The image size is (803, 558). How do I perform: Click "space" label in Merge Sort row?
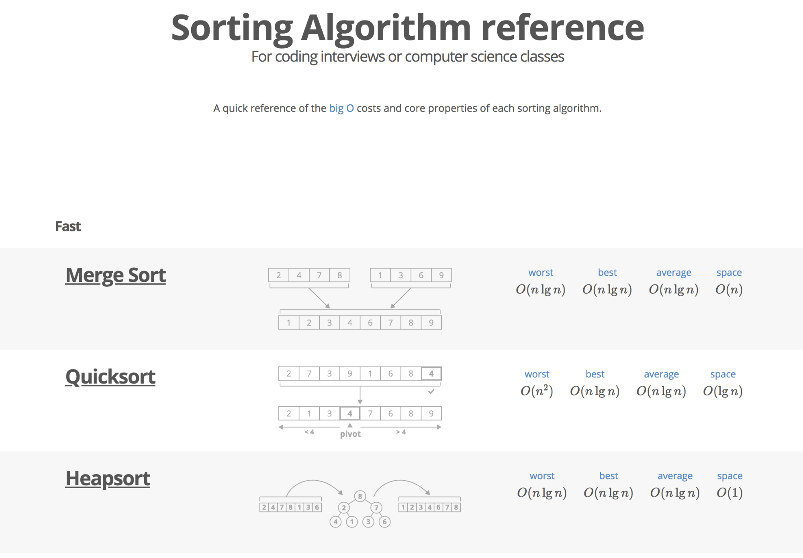(x=729, y=273)
